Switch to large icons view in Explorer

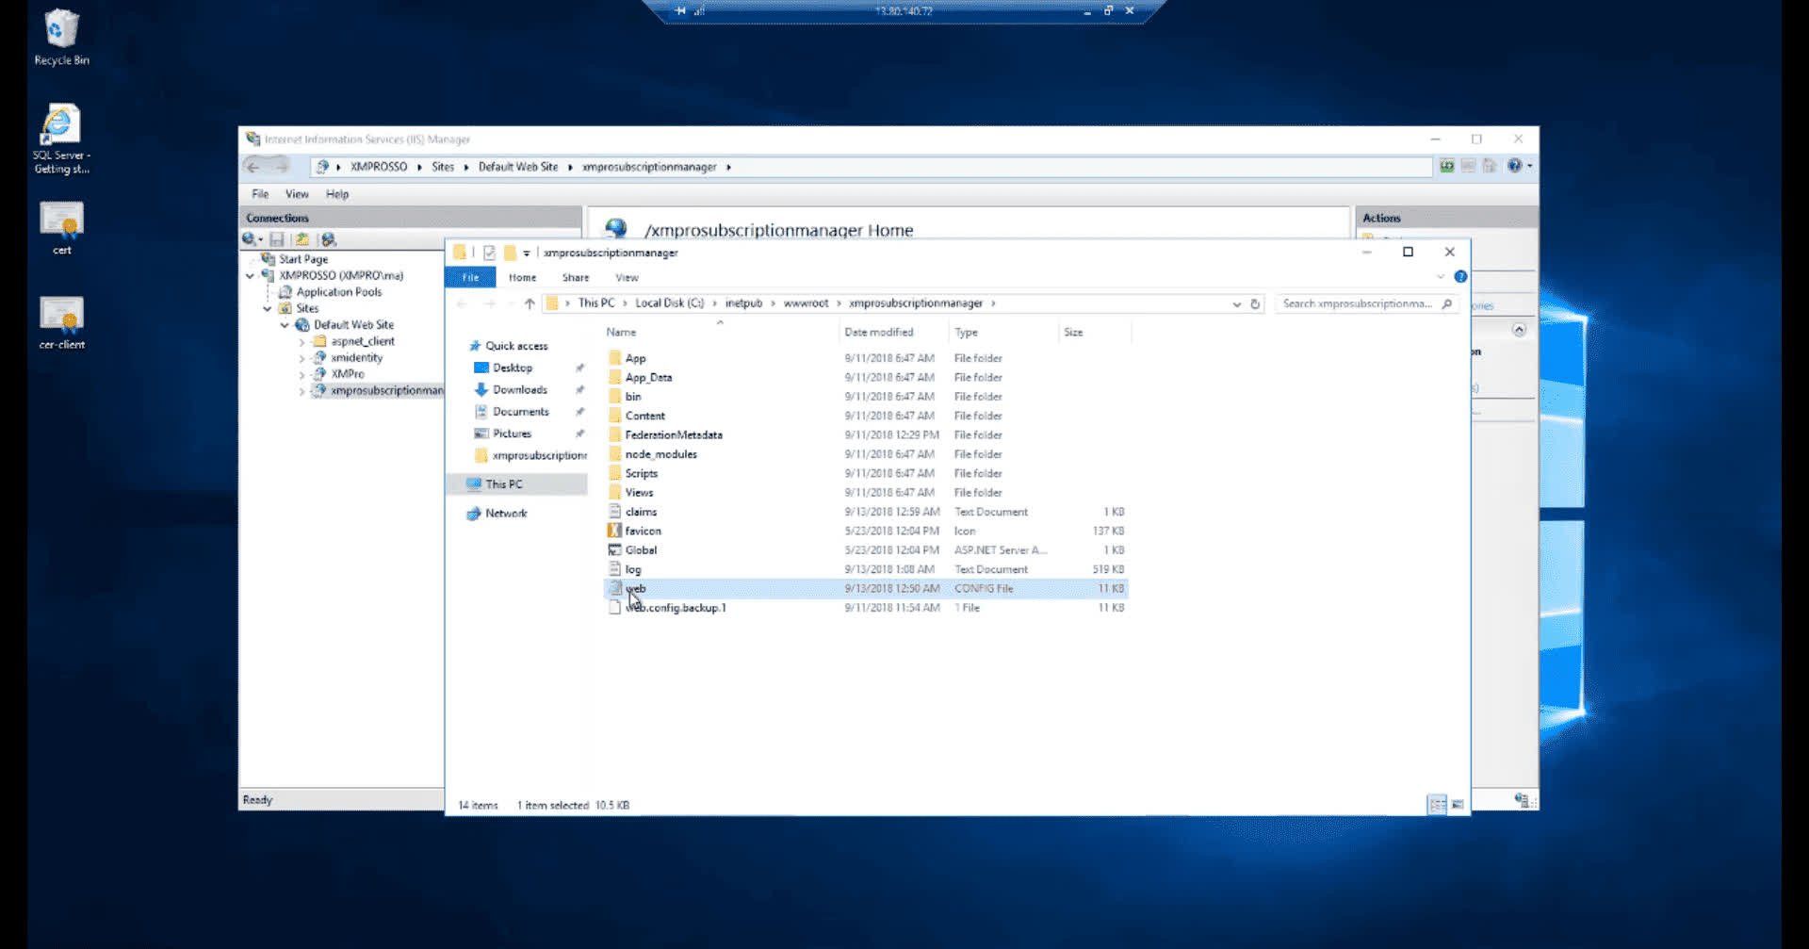1458,805
